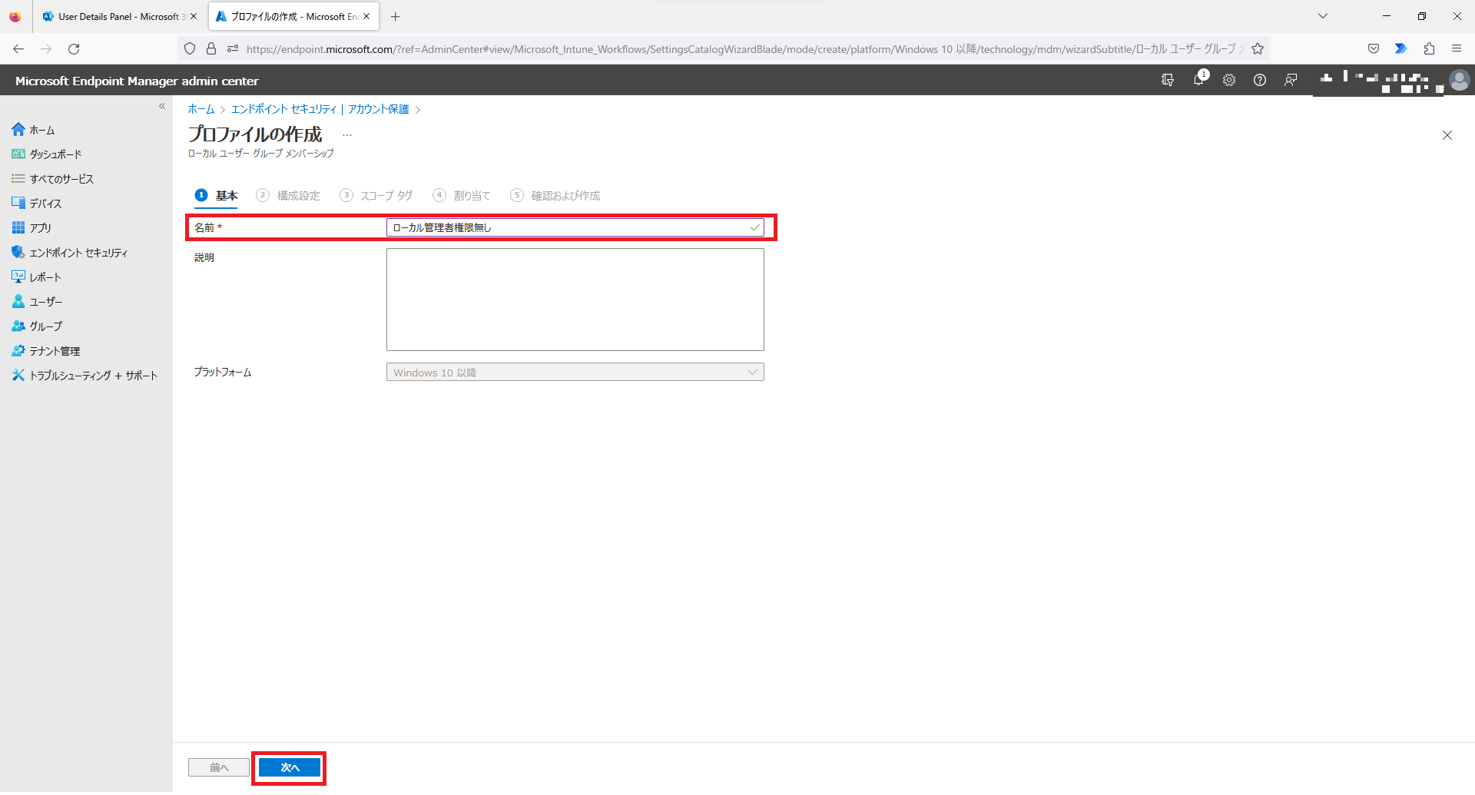Open the browser extensions icon

[x=1429, y=49]
